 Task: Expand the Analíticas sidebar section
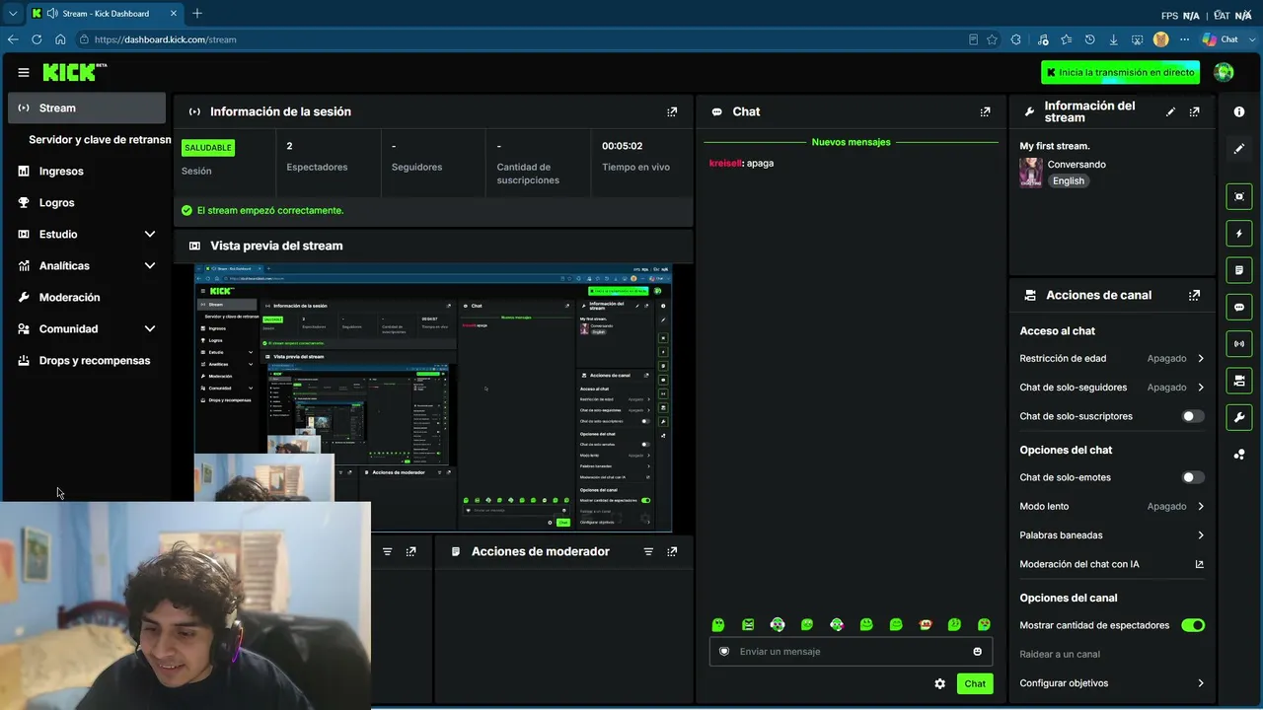150,265
